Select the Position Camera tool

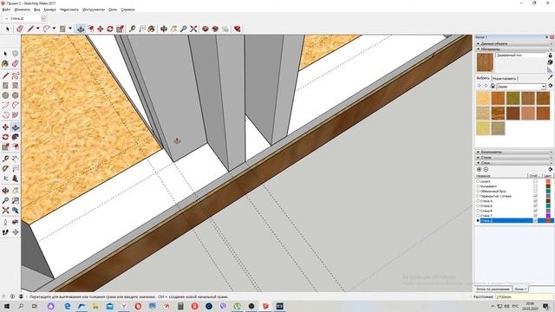tap(5, 222)
